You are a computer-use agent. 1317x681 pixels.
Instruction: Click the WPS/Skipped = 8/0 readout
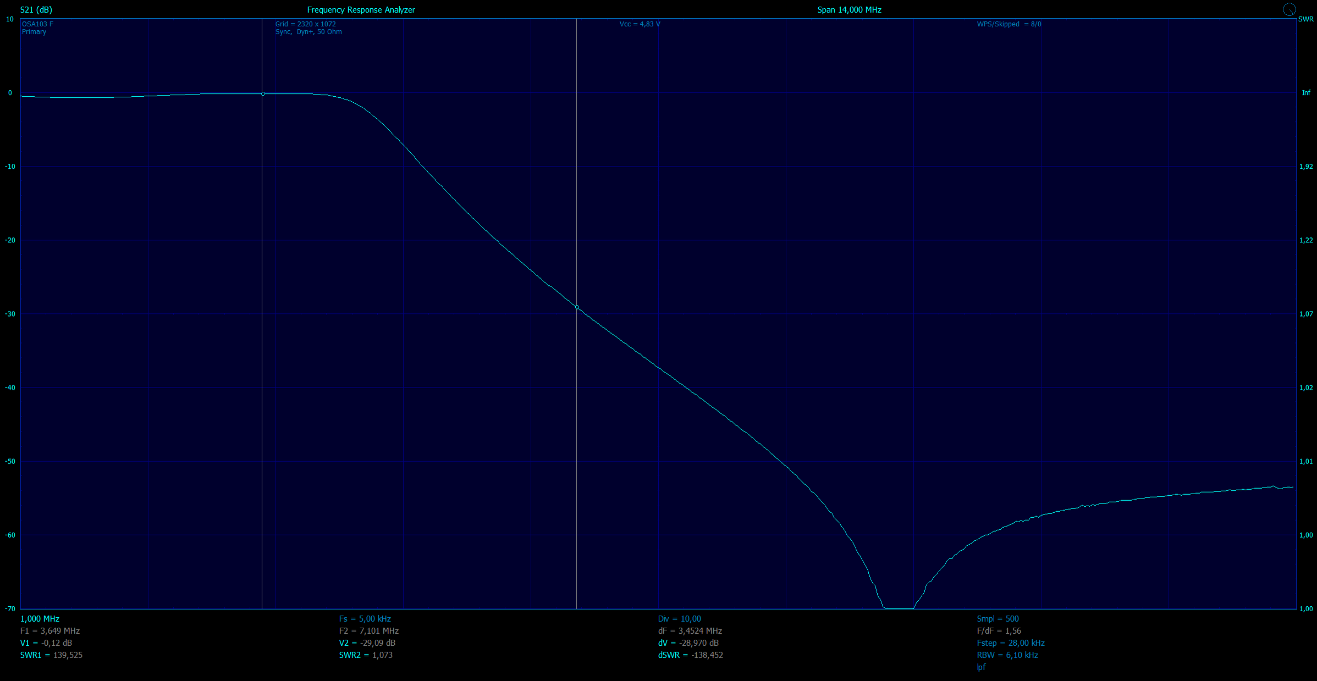click(1009, 24)
